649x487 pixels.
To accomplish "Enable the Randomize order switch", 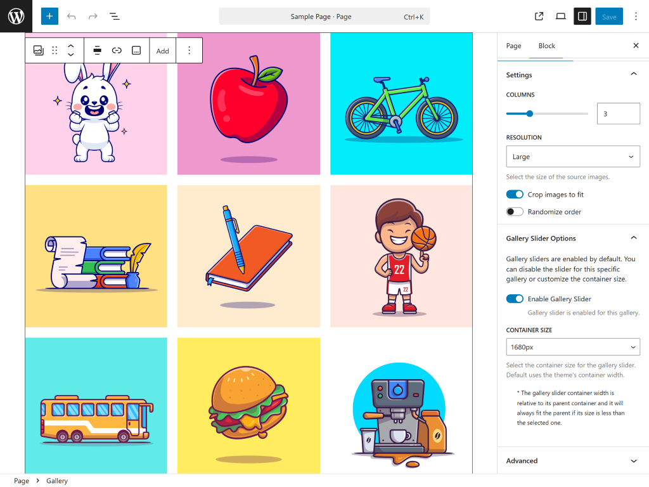I will [515, 212].
